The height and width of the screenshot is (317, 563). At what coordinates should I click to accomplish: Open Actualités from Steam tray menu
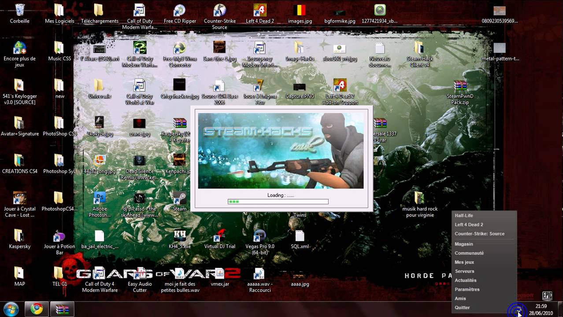point(466,280)
